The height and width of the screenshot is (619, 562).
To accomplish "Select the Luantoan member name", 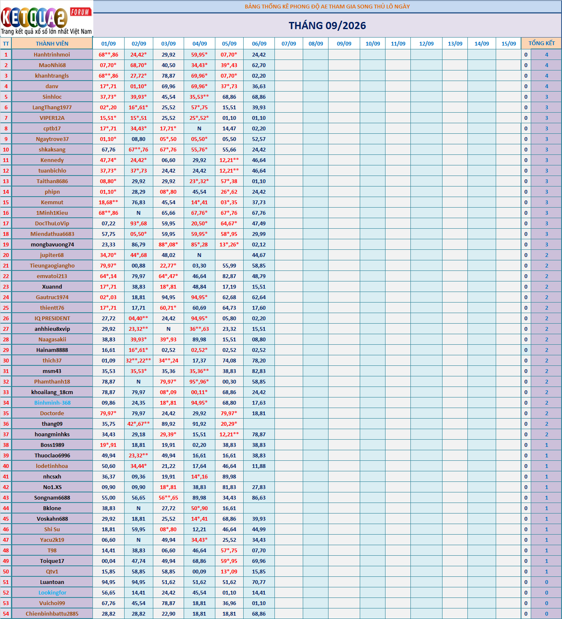I will [52, 582].
